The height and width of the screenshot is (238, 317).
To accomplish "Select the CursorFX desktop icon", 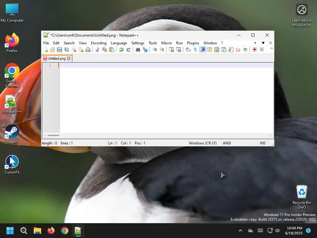I will click(12, 165).
